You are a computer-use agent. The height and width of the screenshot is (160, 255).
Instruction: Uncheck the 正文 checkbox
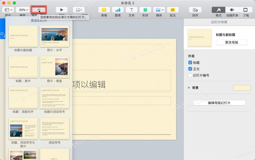[x=190, y=69]
